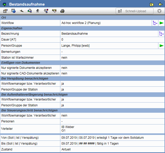
Task: Click the green arrow in Workflow row
Action: tap(161, 23)
